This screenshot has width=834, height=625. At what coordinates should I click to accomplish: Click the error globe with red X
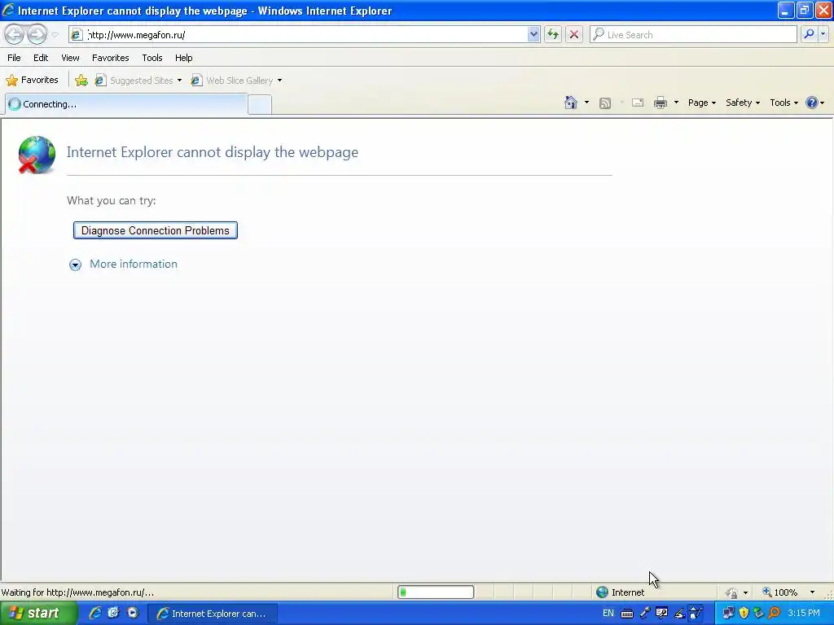coord(36,155)
